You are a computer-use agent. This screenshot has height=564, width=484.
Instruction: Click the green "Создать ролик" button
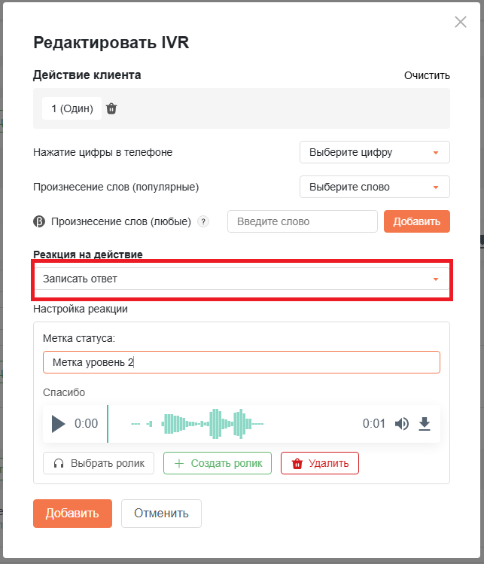tap(218, 463)
